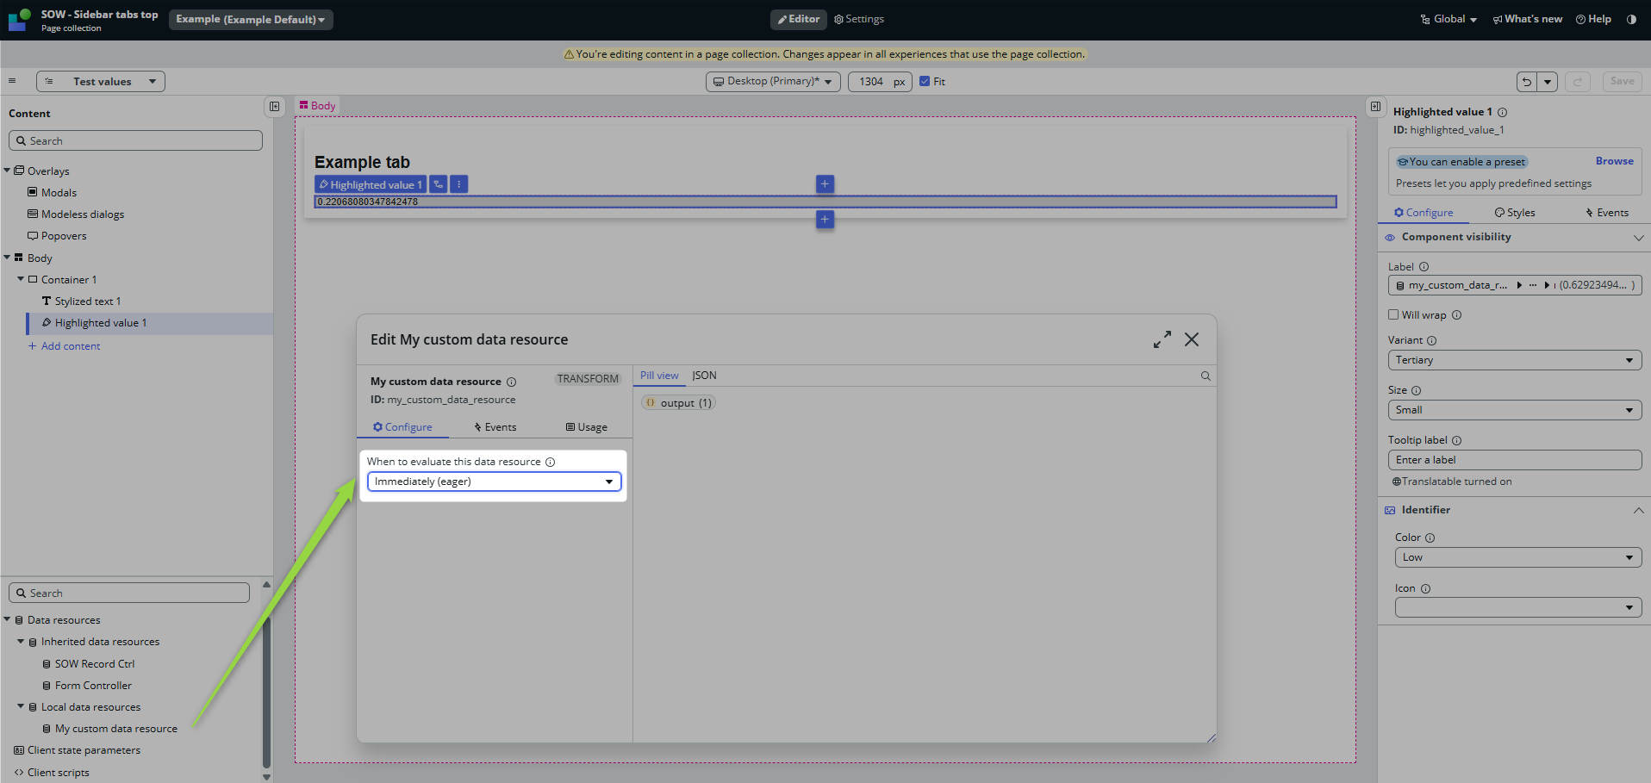Click the Add content link
Image resolution: width=1651 pixels, height=783 pixels.
click(x=71, y=346)
